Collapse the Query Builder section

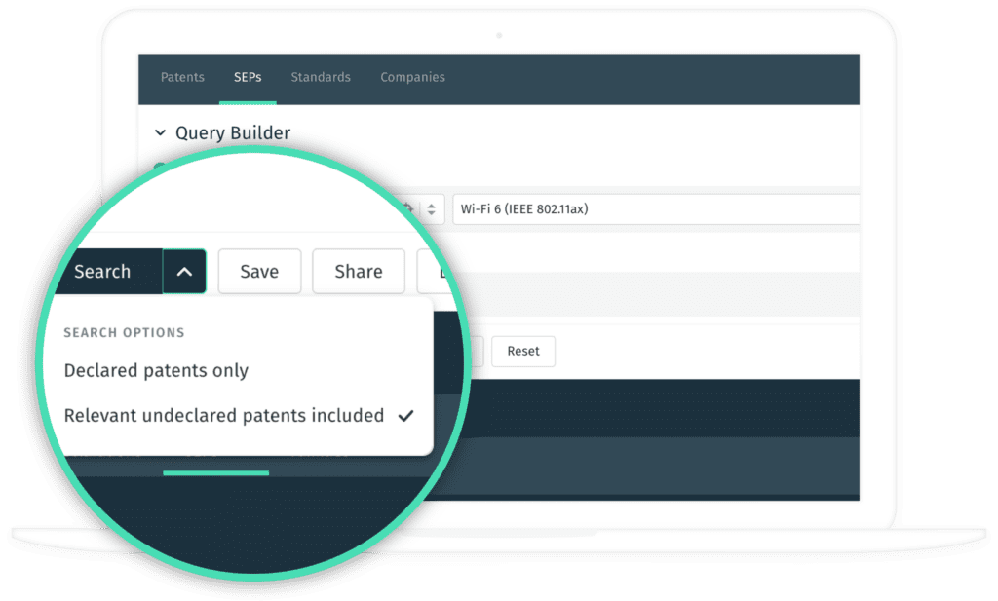(x=161, y=132)
